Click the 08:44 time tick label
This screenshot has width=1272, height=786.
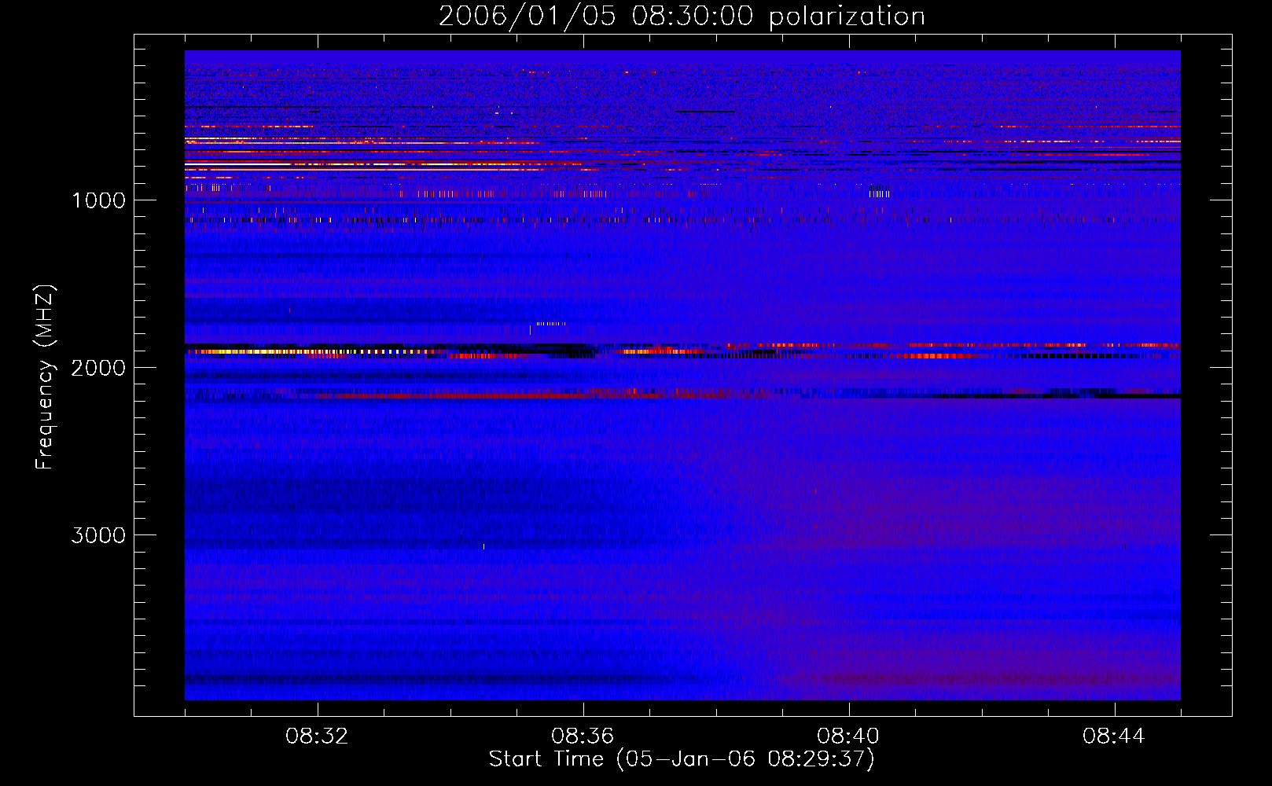pyautogui.click(x=1114, y=736)
